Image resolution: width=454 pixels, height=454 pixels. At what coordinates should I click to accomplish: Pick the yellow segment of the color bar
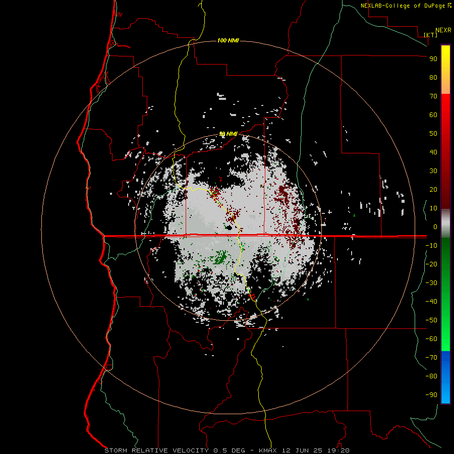click(x=445, y=62)
